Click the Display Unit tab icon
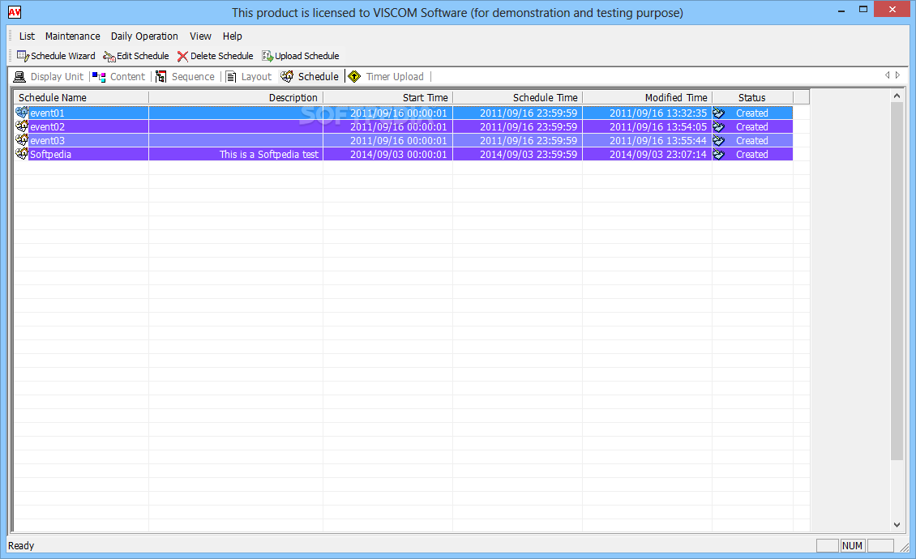Screen dimensions: 916x559 tap(20, 76)
